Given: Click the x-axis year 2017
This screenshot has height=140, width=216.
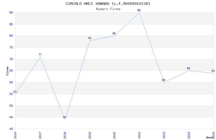Looking at the screenshot, I should (40, 135).
